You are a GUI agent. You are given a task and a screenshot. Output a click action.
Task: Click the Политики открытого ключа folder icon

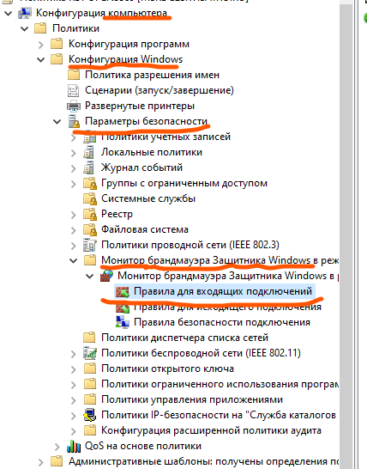pos(89,368)
